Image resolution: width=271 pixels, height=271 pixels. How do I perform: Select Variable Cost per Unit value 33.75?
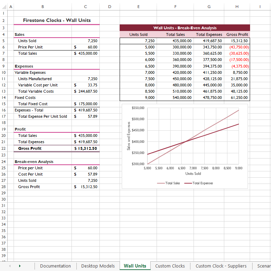[86, 85]
